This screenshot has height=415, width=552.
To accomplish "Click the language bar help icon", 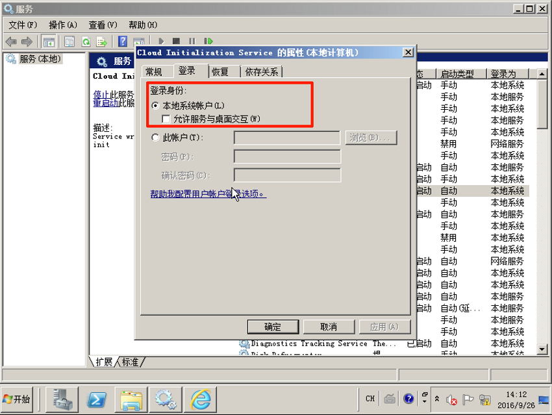I will click(408, 399).
